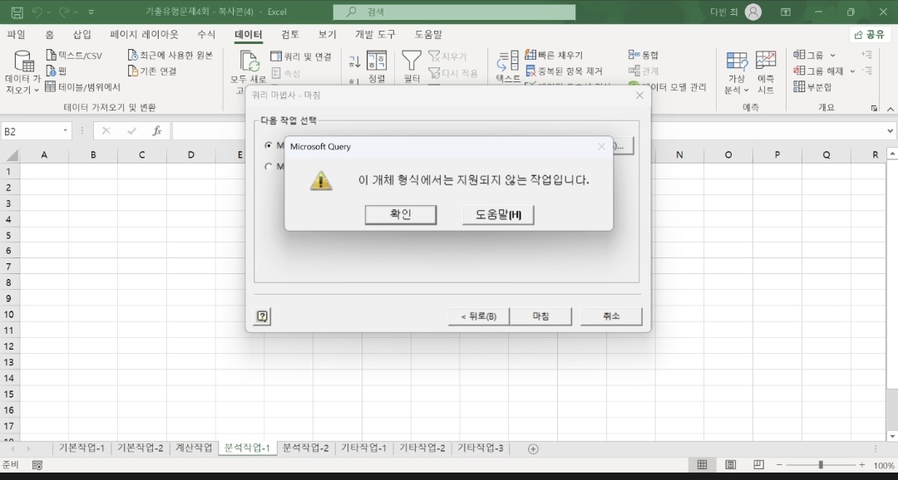Image resolution: width=898 pixels, height=480 pixels.
Task: Click the 필터 funnel icon
Action: (x=412, y=61)
